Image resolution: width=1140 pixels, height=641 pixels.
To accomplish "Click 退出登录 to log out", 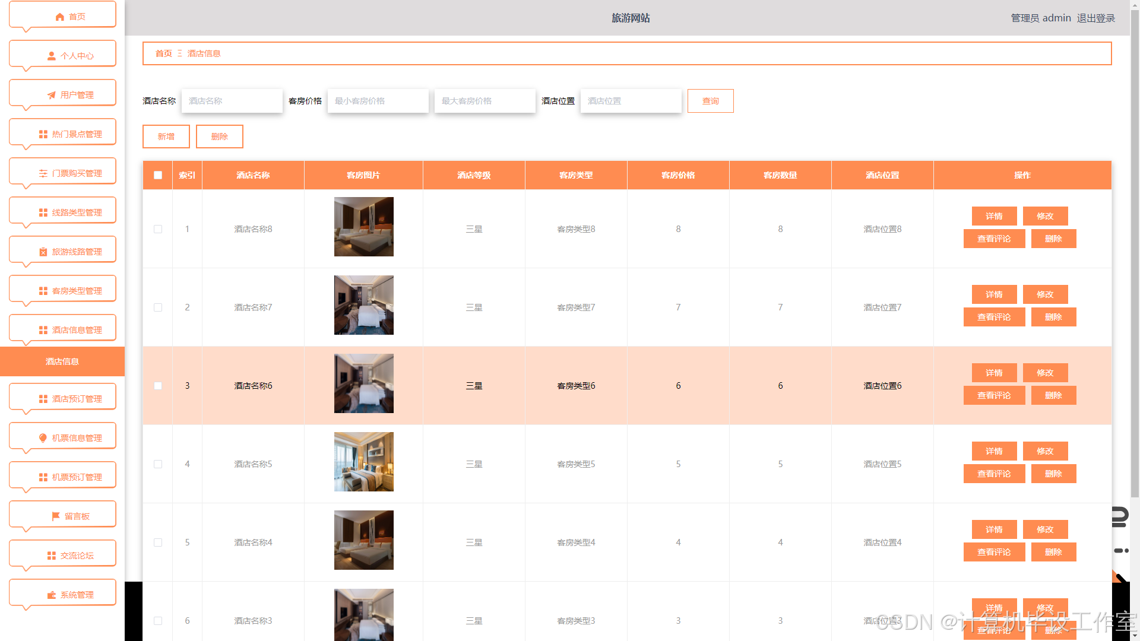I will pyautogui.click(x=1095, y=18).
